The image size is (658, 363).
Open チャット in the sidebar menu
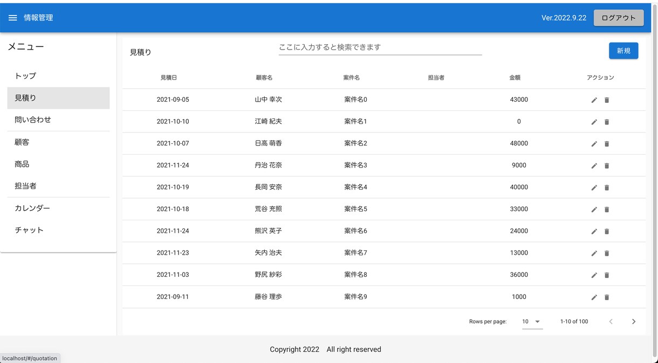58,230
